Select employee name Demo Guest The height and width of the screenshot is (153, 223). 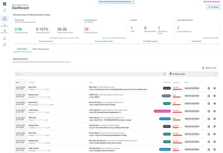point(33,102)
